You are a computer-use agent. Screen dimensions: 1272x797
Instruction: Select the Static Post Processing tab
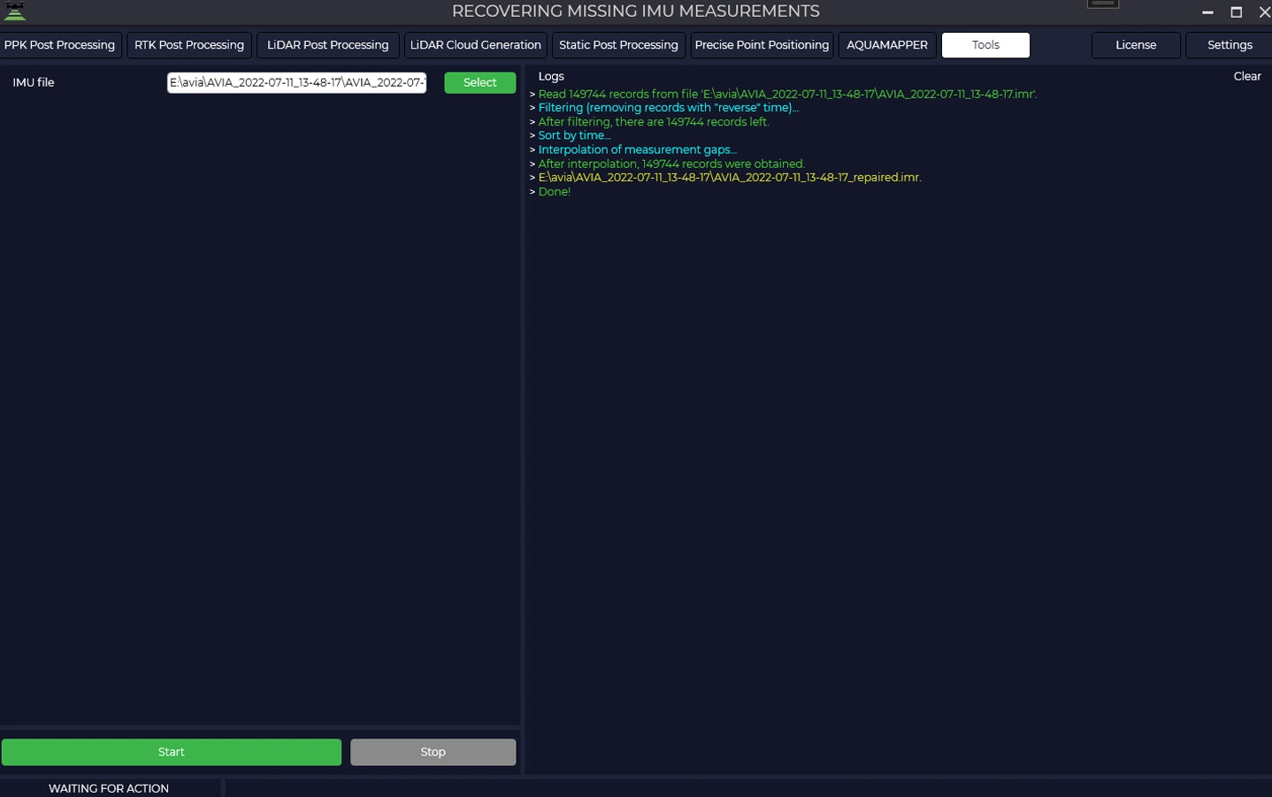point(618,45)
